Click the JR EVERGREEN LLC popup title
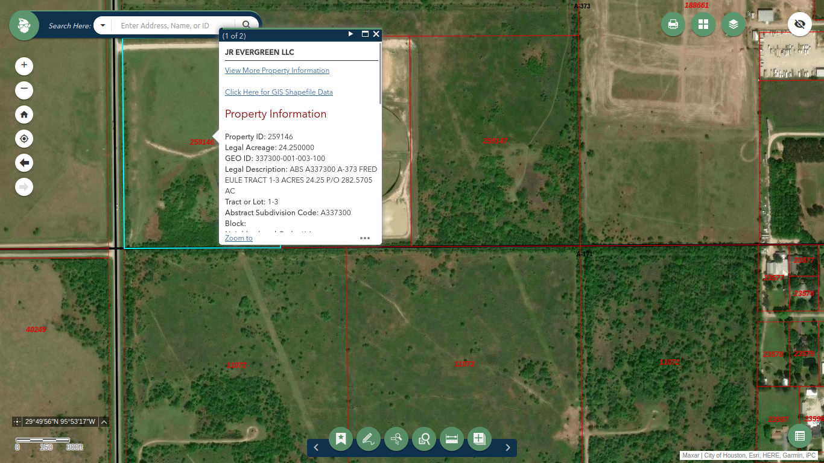Viewport: 824px width, 463px height. [x=259, y=52]
